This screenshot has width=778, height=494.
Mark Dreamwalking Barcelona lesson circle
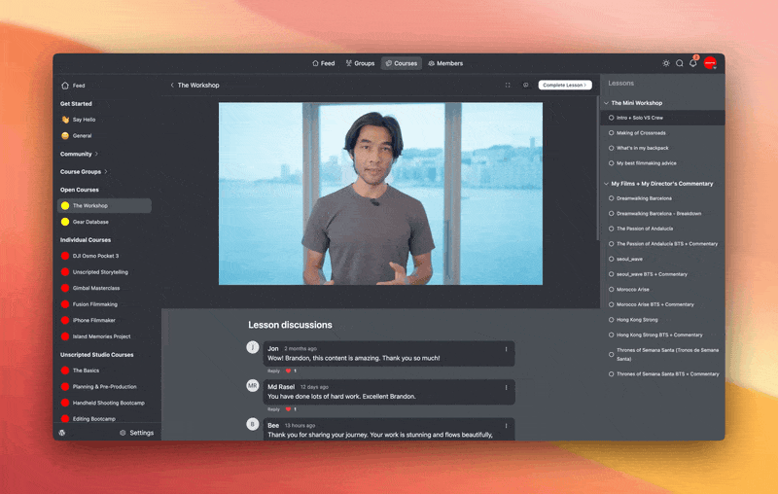pyautogui.click(x=612, y=198)
